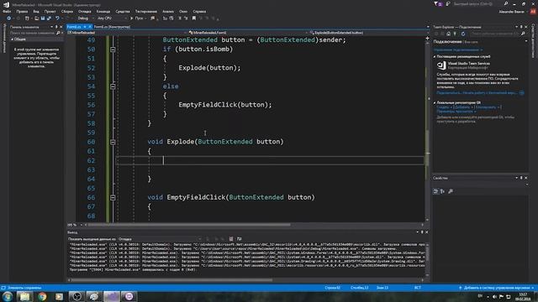Click the Управление подключениями link
Viewport: 538px width, 302px height.
pos(457,50)
